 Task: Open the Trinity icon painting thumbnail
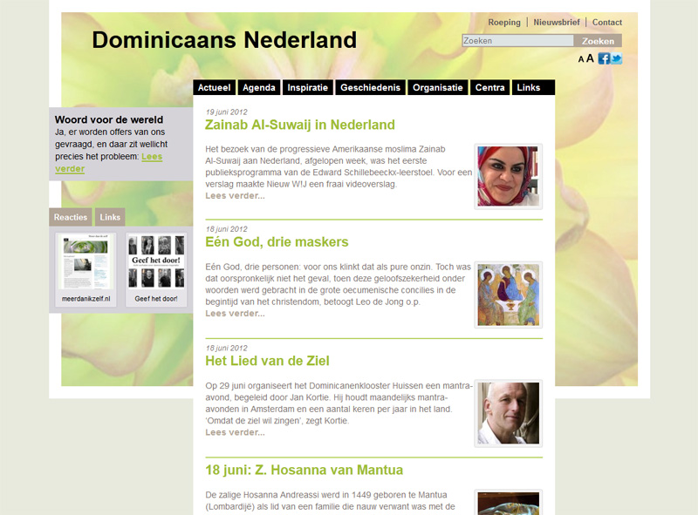point(509,295)
